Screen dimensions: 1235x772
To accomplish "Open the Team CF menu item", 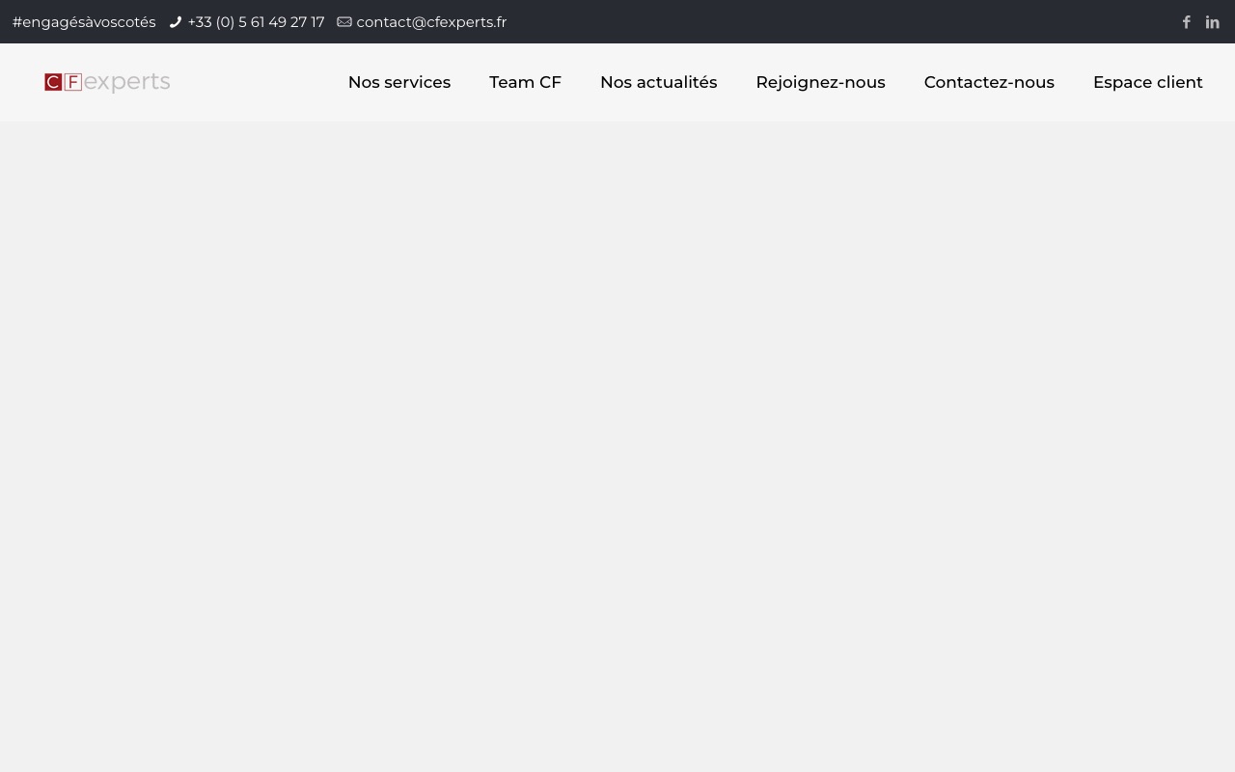I will pos(525,82).
